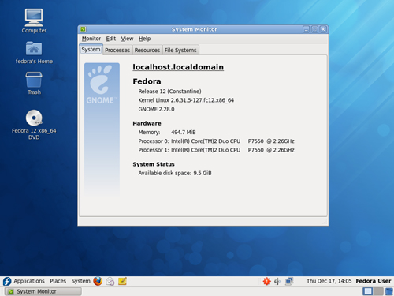
Task: Open the Edit menu
Action: tap(111, 39)
